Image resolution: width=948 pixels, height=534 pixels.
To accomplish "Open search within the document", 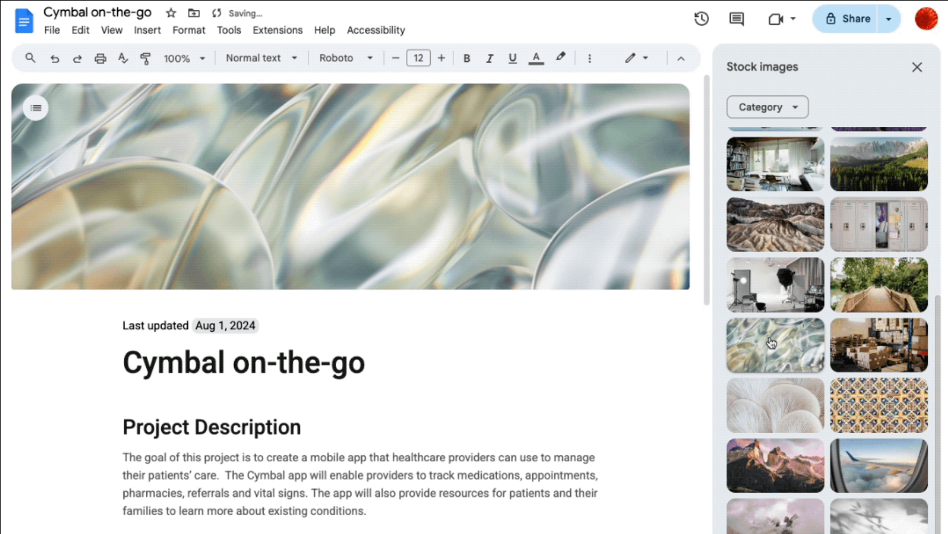I will 30,58.
